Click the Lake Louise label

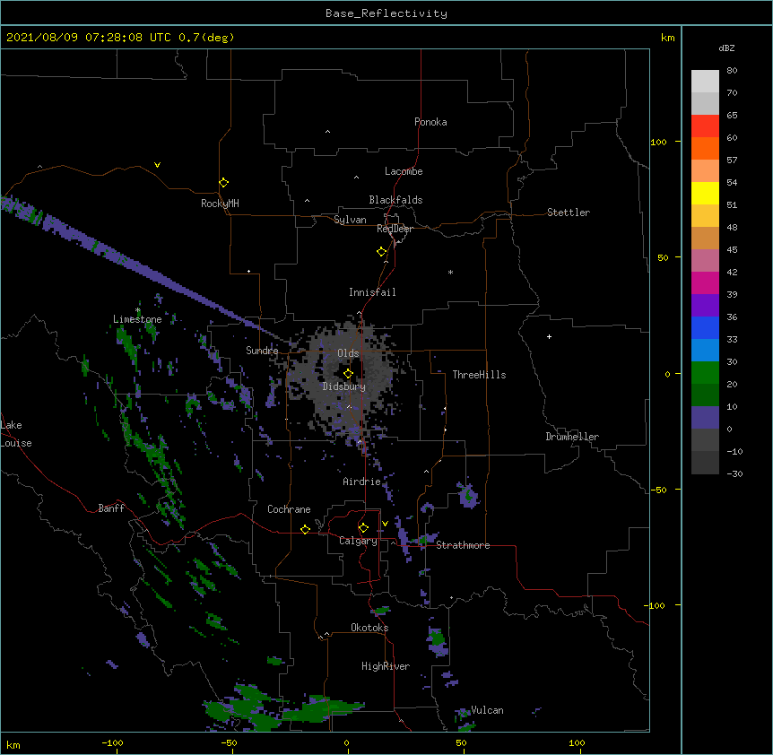click(x=16, y=434)
